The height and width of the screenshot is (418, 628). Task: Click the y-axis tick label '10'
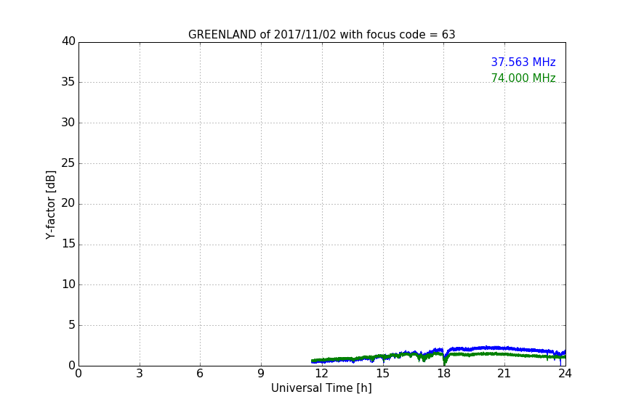click(68, 284)
